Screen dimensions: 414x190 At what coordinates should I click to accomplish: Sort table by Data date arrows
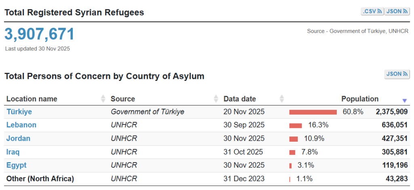click(282, 99)
